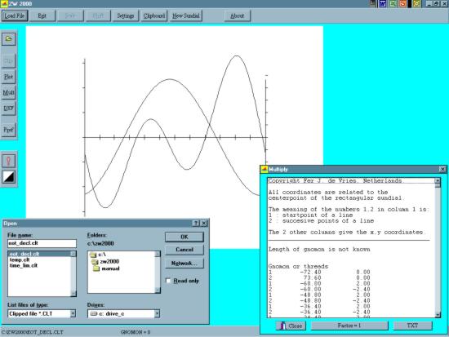This screenshot has width=449, height=337.
Task: Expand the Drives dropdown
Action: coord(157,314)
